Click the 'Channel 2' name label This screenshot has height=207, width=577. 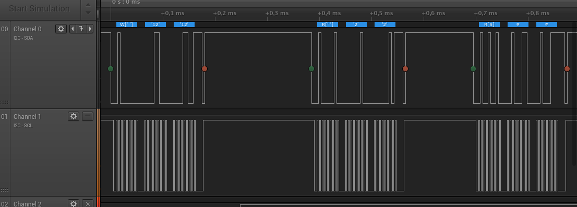point(28,204)
